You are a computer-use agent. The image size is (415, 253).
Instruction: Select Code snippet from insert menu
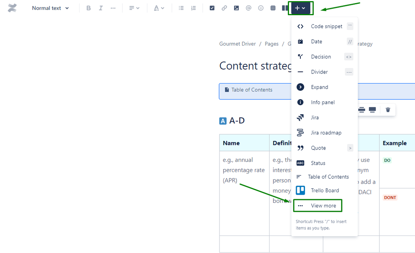click(x=325, y=26)
